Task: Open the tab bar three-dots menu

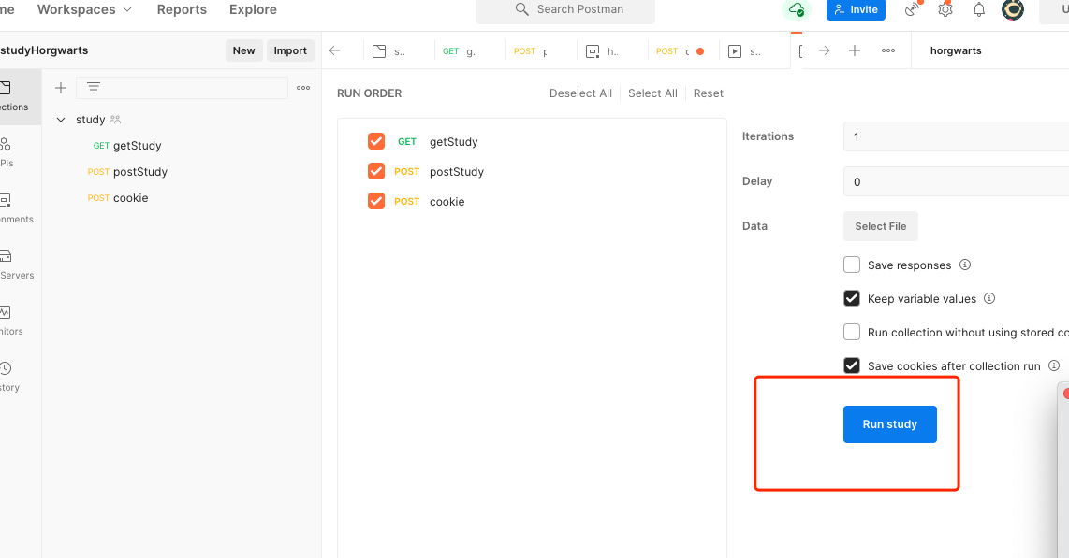Action: (888, 50)
